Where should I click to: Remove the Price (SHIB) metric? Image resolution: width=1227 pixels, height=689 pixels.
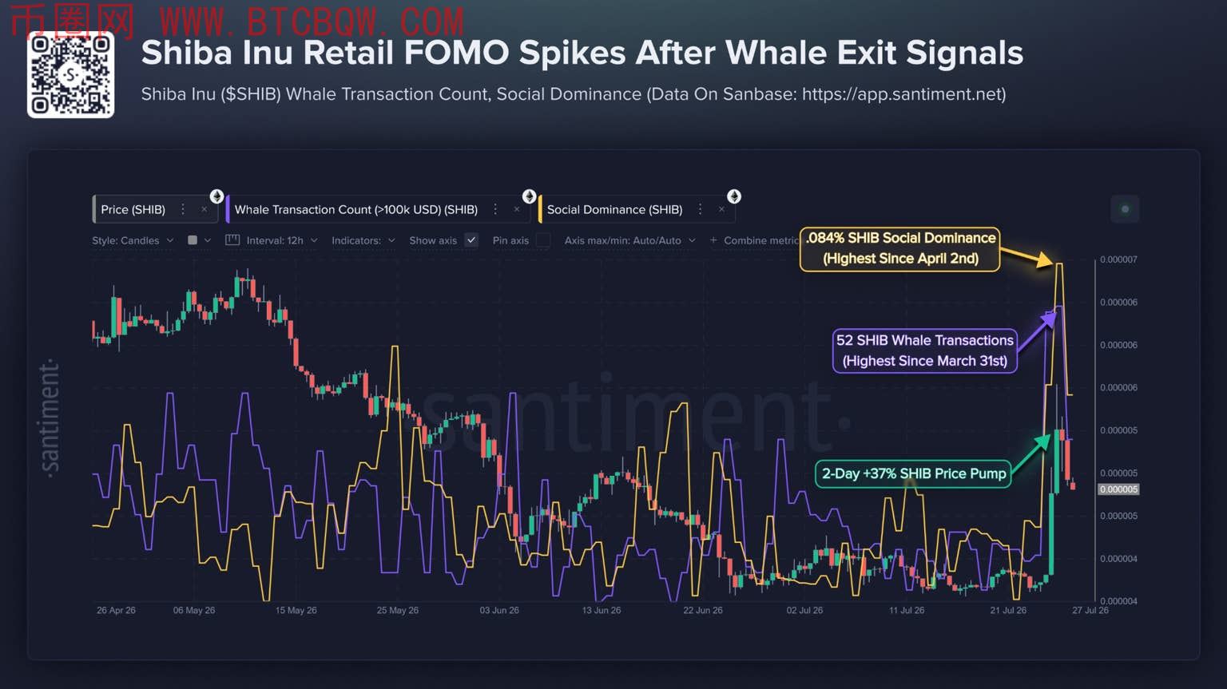point(204,209)
